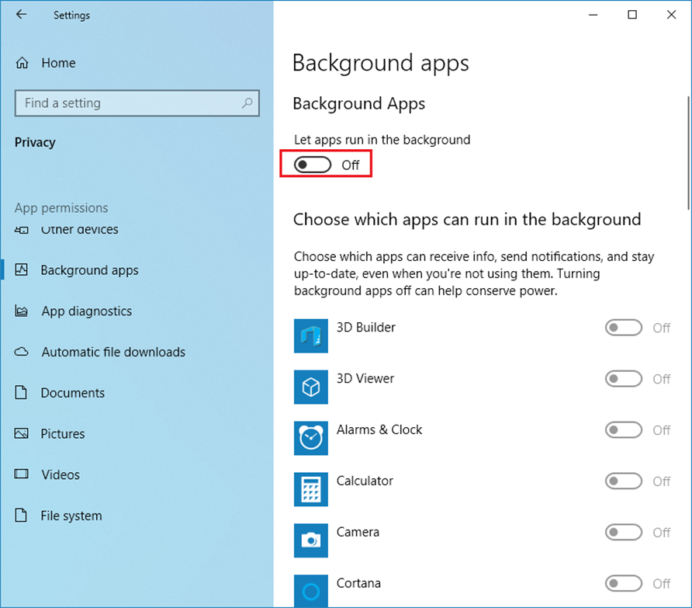The image size is (692, 608).
Task: Toggle the Camera background switch
Action: pos(624,533)
